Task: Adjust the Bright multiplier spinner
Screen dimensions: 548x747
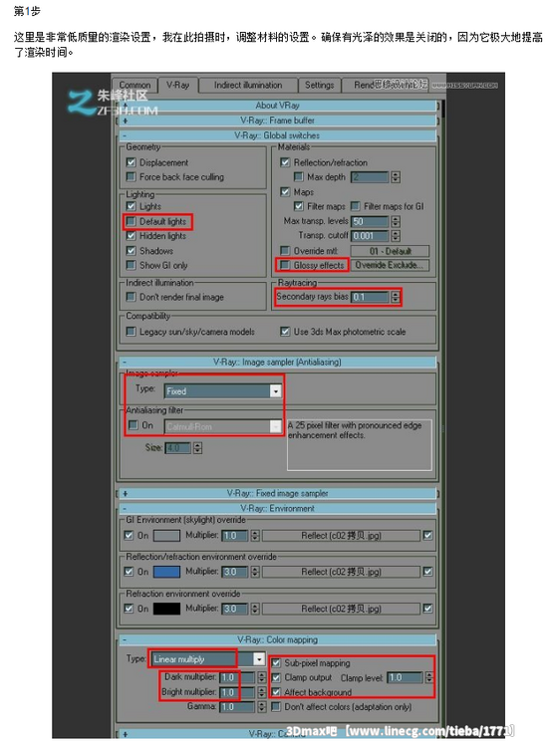Action: pos(262,692)
